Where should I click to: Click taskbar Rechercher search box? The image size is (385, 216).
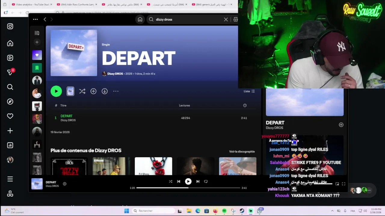click(x=153, y=211)
